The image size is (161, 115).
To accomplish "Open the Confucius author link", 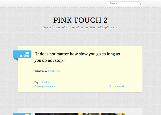I will 54,71.
